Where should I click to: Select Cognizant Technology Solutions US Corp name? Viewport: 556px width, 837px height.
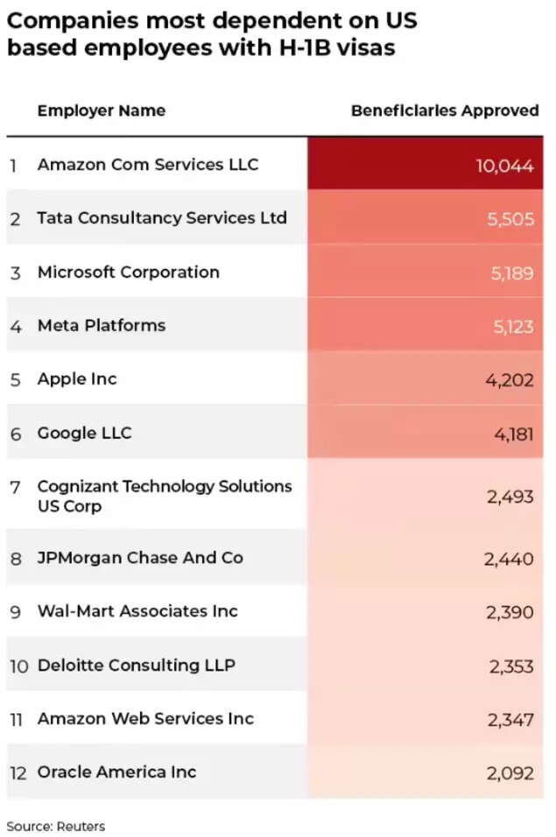pos(165,496)
